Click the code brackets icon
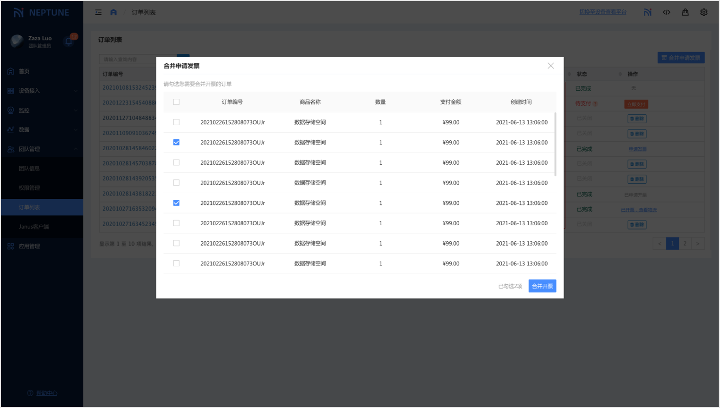The height and width of the screenshot is (408, 720). [x=666, y=12]
